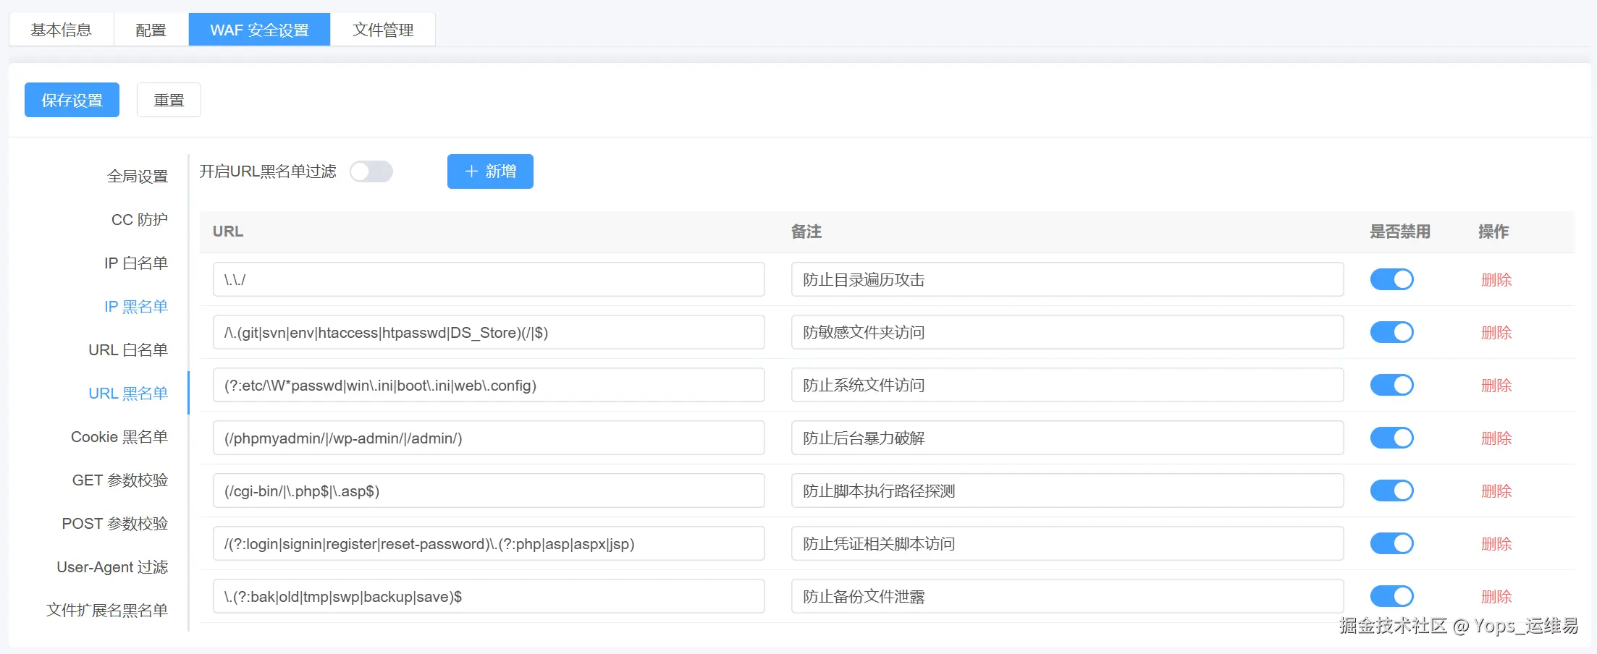This screenshot has width=1597, height=654.
Task: Open IP 白名单 section
Action: tap(136, 263)
